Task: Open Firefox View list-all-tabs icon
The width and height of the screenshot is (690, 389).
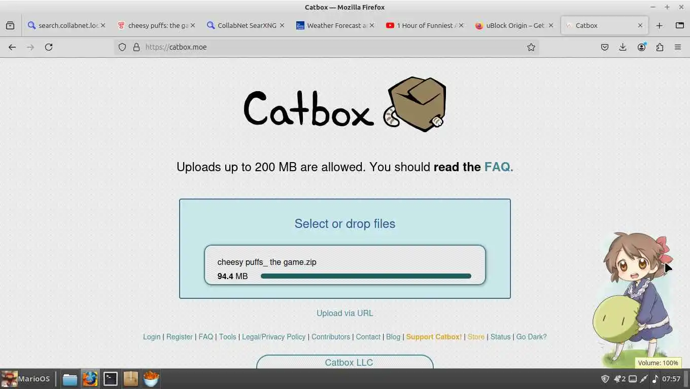Action: pos(10,25)
